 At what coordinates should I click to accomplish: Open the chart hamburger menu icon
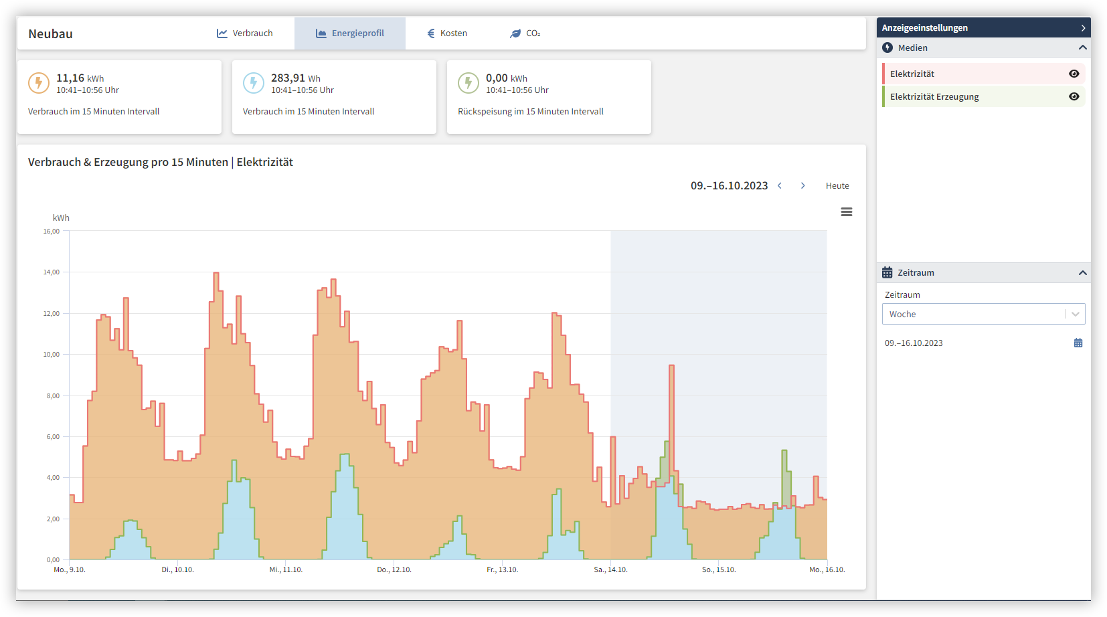click(846, 212)
